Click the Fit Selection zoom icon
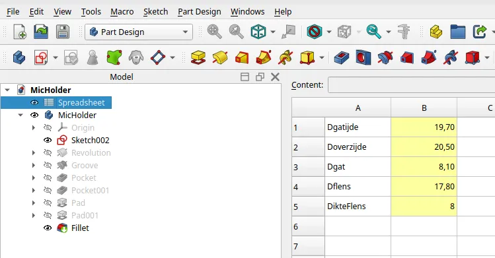The image size is (495, 258). tap(236, 32)
